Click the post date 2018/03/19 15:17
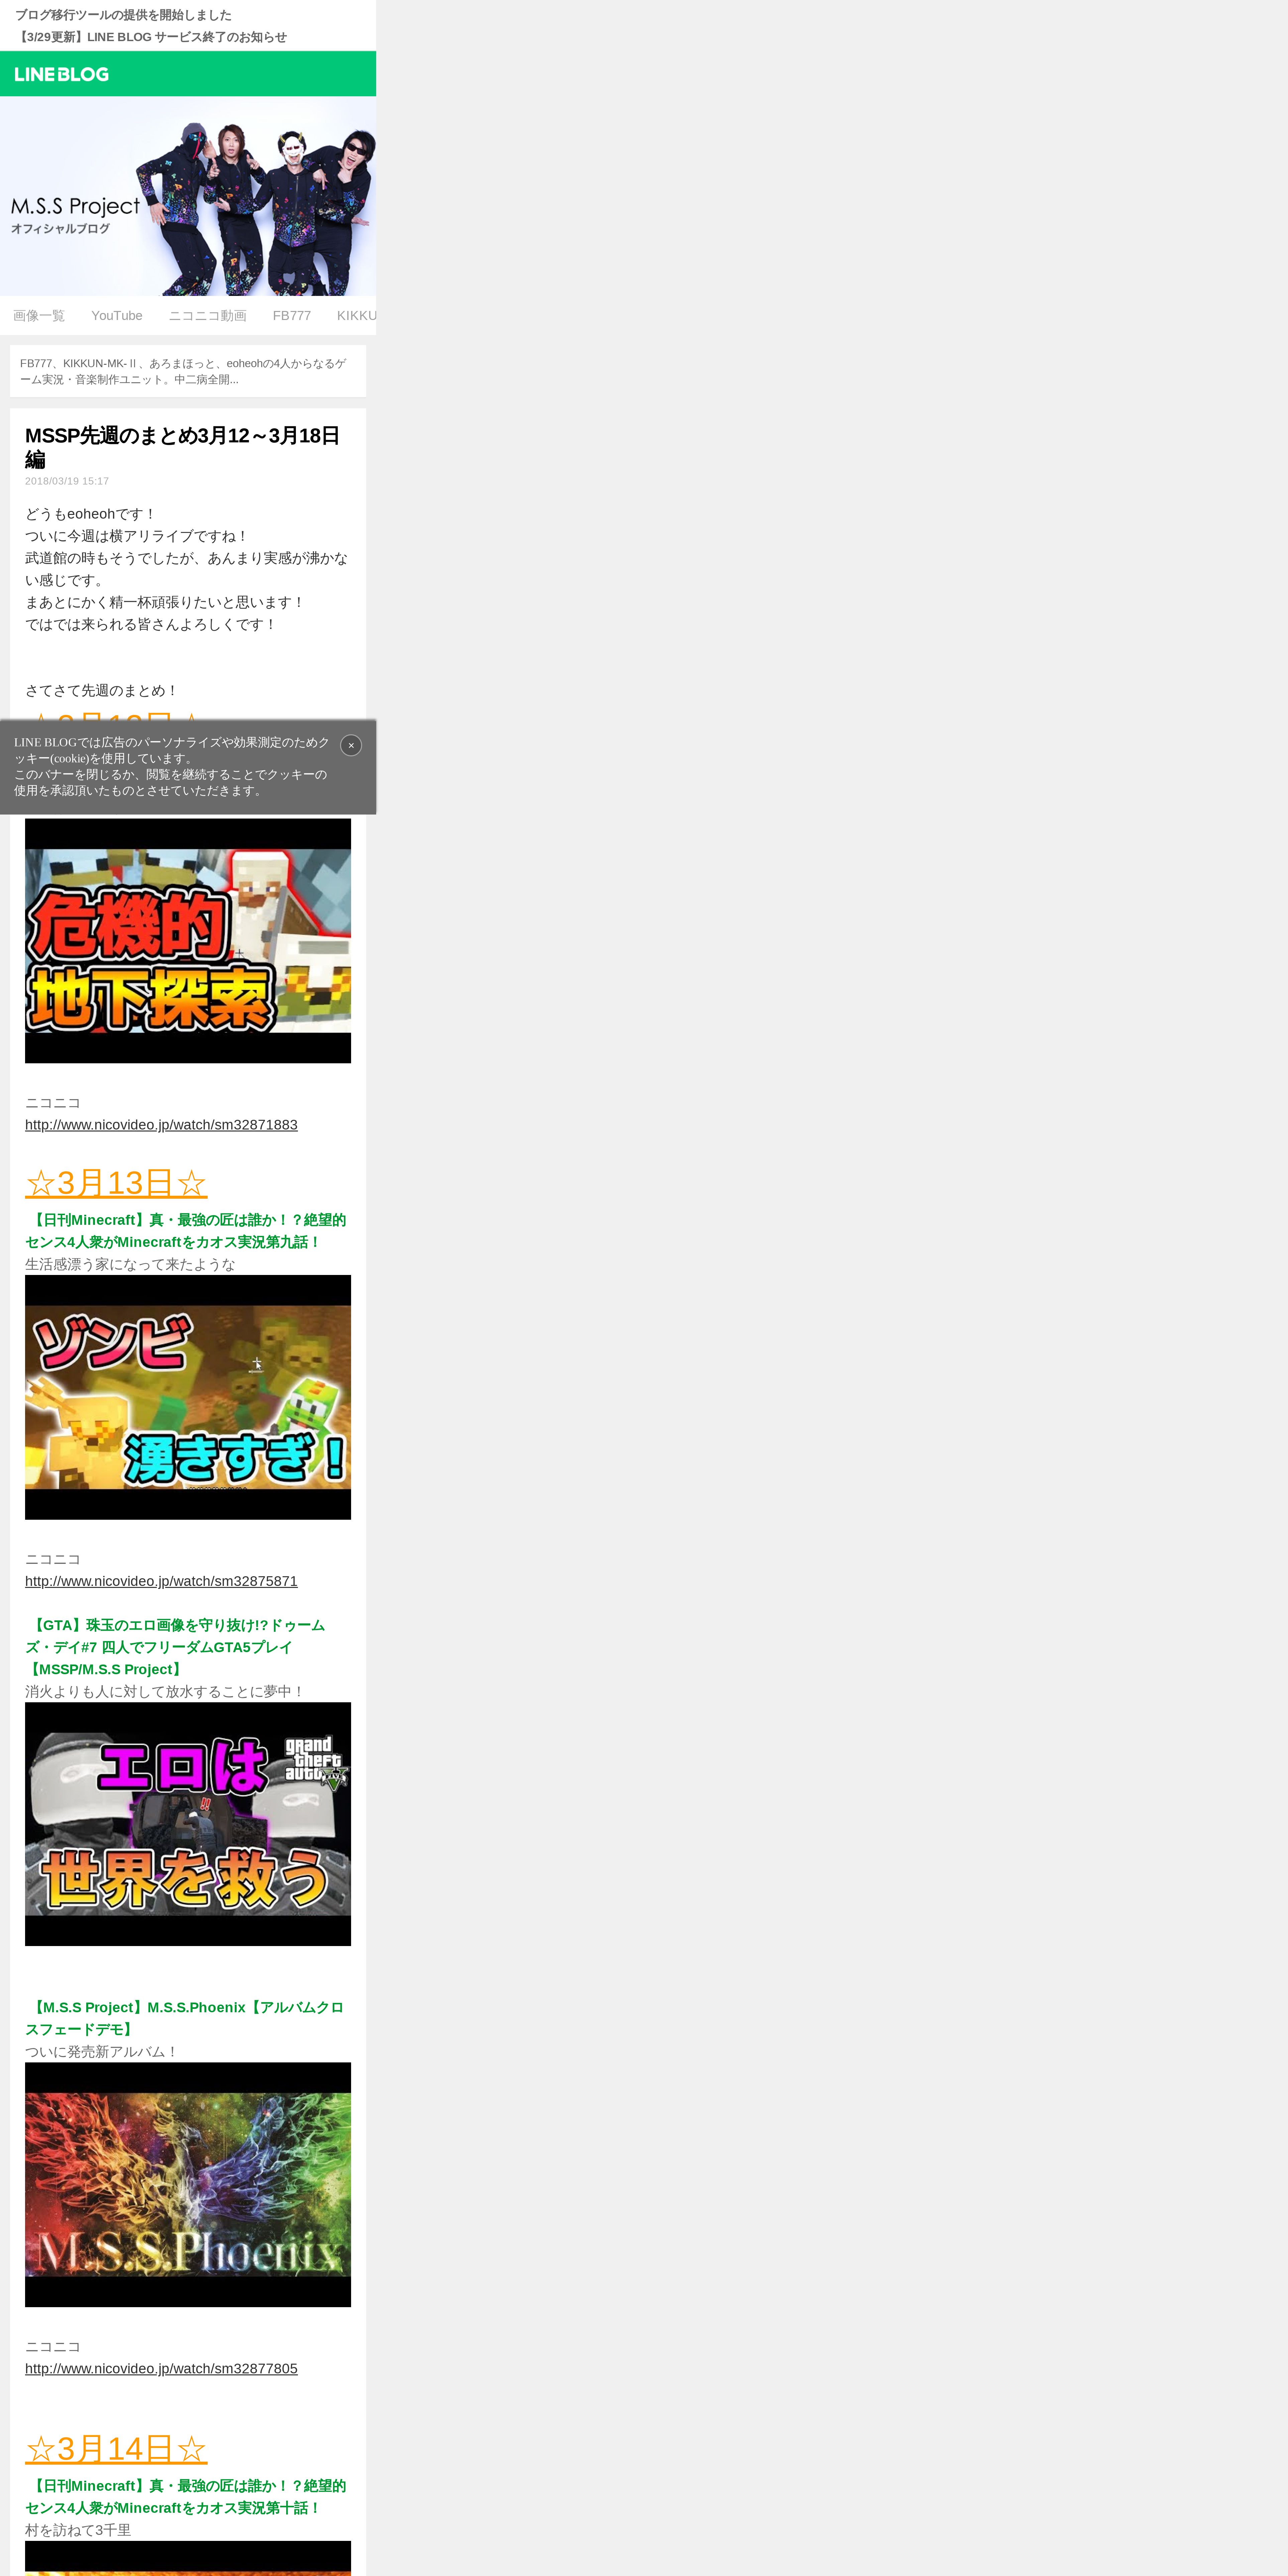This screenshot has height=2576, width=1288. [67, 481]
